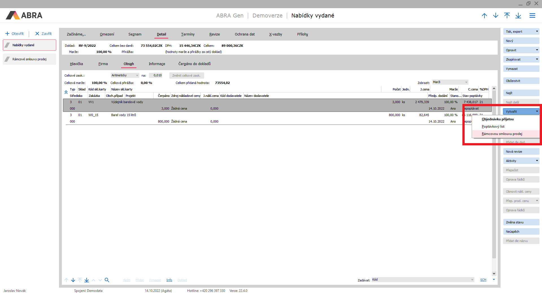Jump to last record arrow icon
The height and width of the screenshot is (293, 542).
pos(518,16)
